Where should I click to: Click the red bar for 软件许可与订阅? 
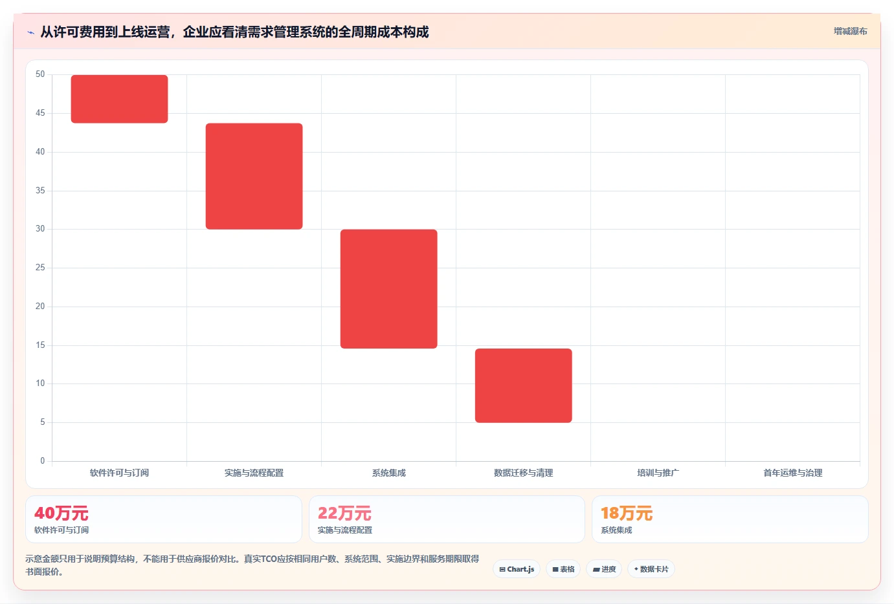click(119, 99)
